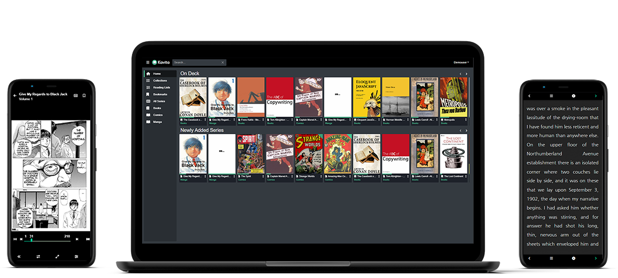The image size is (618, 278).
Task: Bookmark the current Black Jack manga page
Action: (x=84, y=96)
